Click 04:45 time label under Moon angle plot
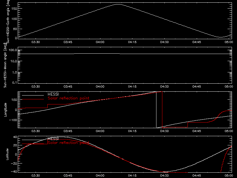The width and height of the screenshot is (237, 178). [x=197, y=86]
